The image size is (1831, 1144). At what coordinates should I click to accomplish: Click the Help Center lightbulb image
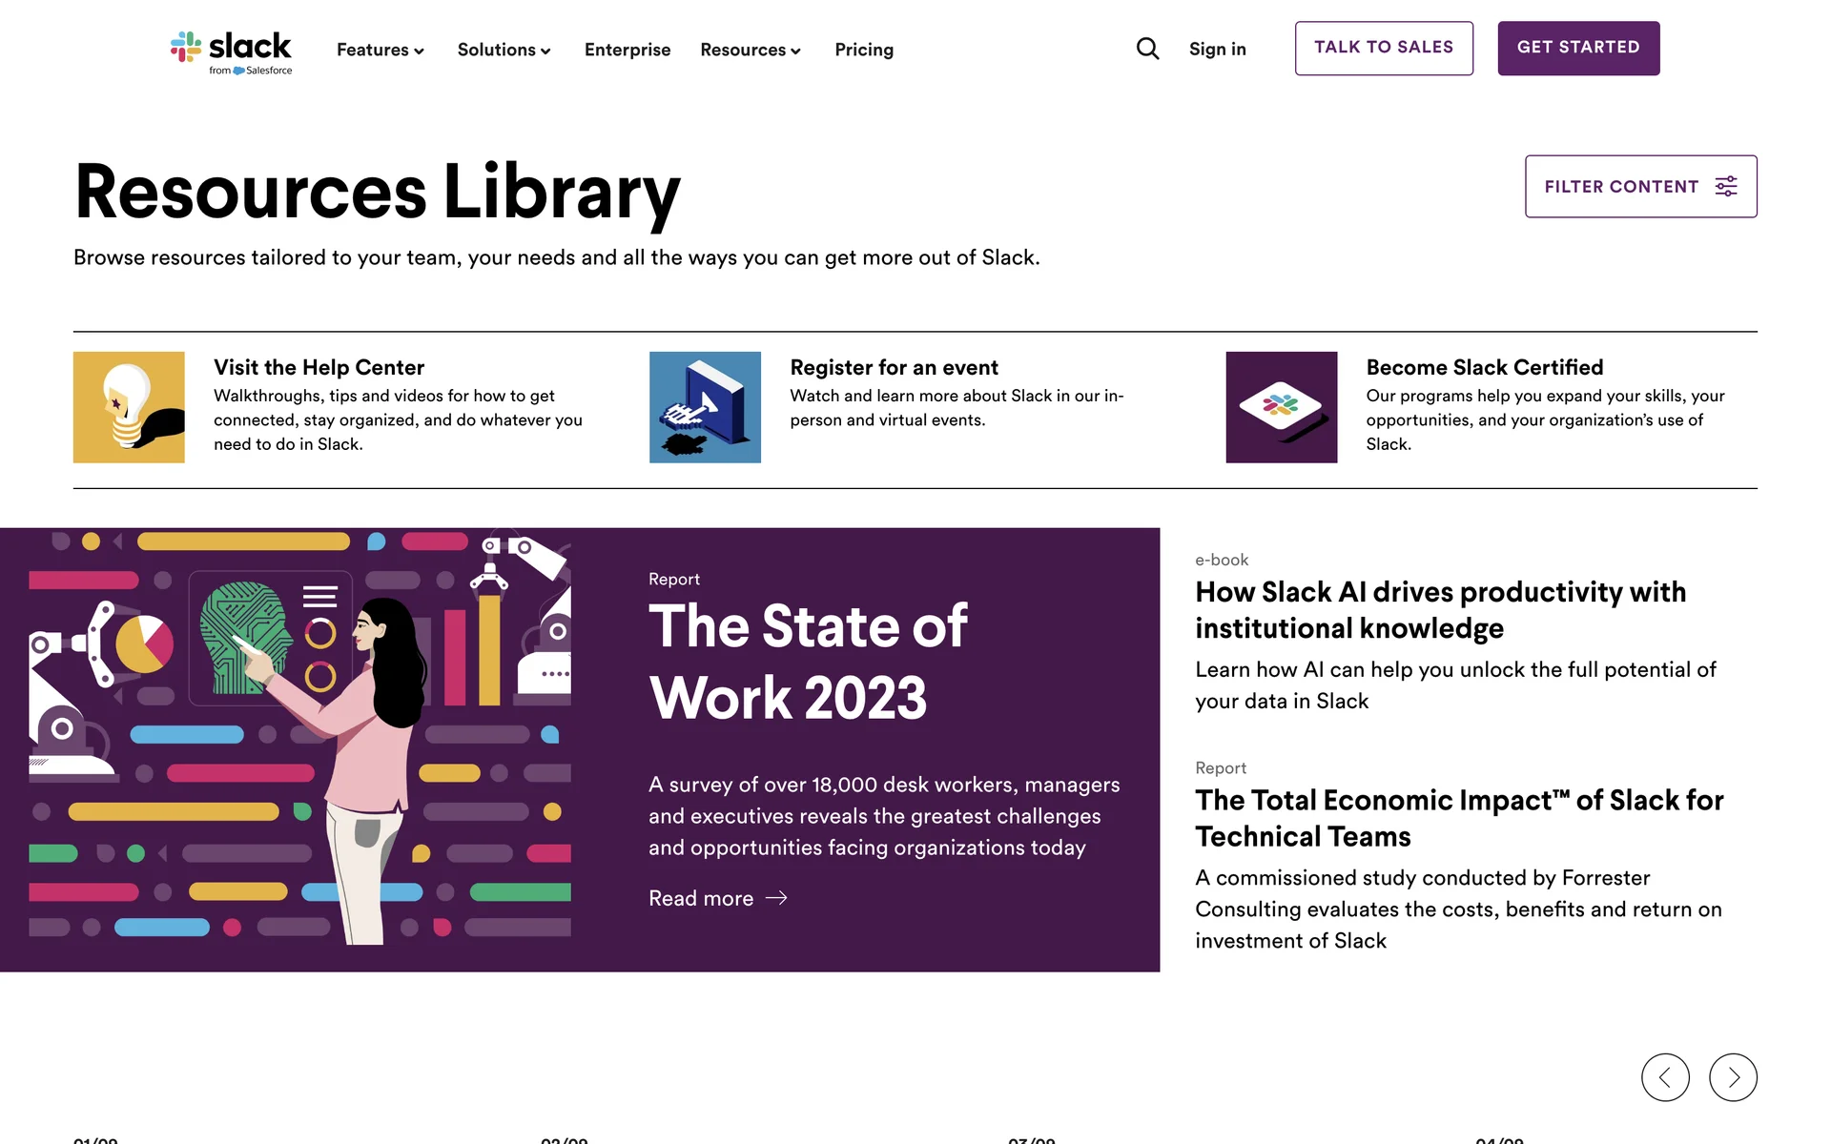pos(129,407)
